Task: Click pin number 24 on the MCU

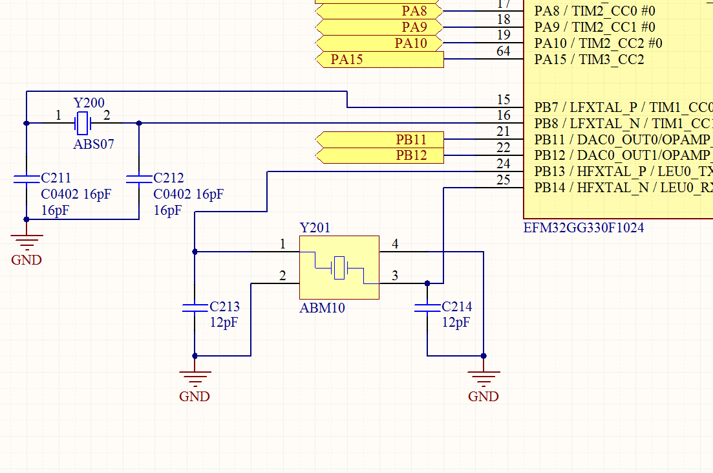Action: (x=504, y=164)
